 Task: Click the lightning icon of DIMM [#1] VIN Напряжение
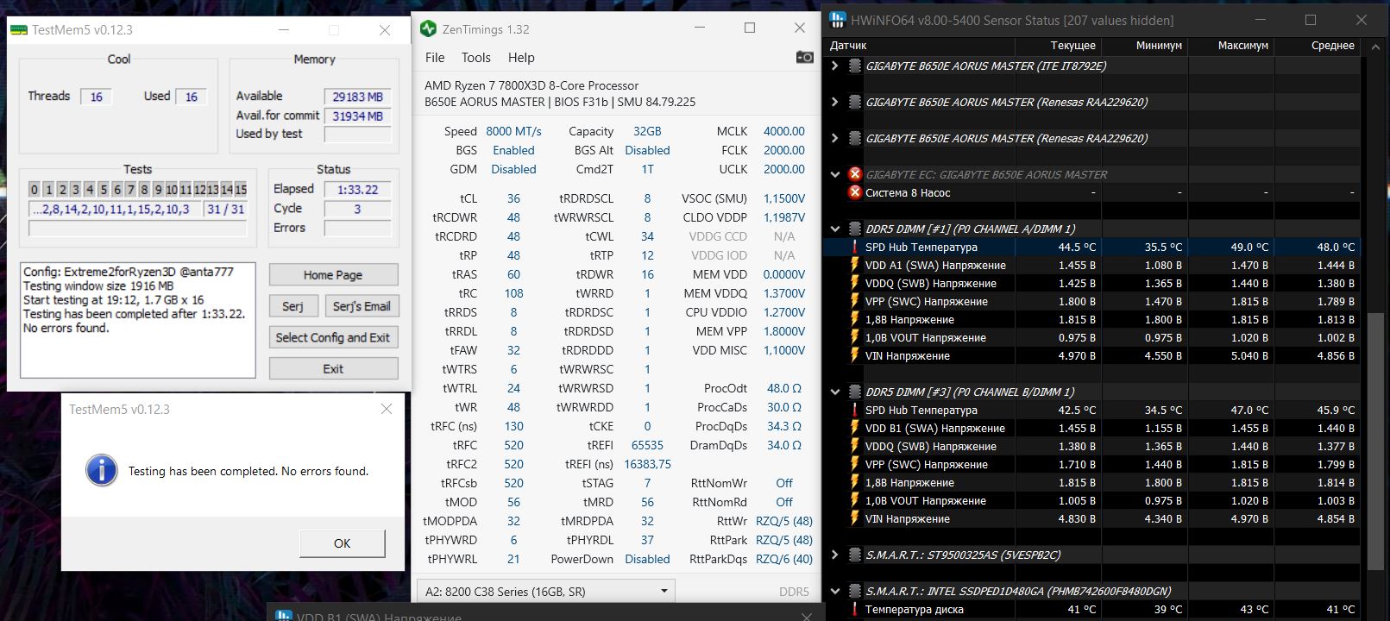coord(855,355)
